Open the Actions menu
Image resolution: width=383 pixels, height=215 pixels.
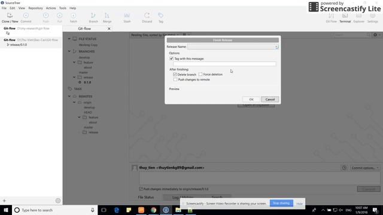[51, 8]
